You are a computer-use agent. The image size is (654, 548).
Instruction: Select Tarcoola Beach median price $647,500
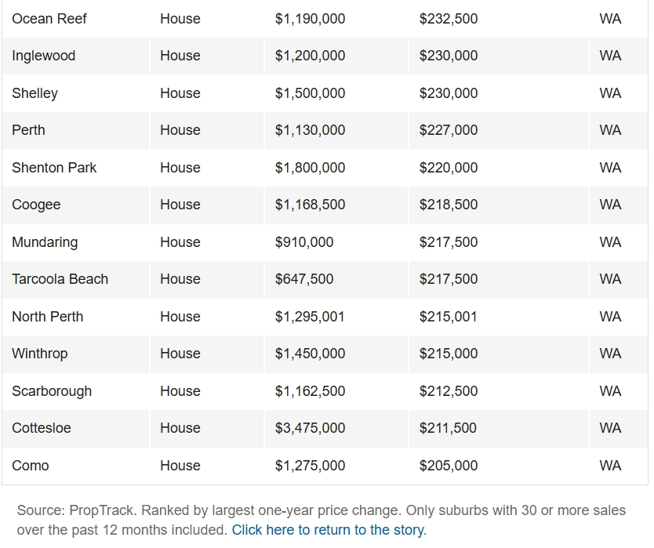pos(304,279)
